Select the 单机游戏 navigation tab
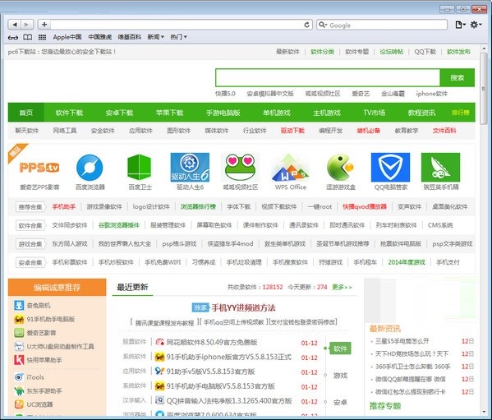 (x=277, y=113)
